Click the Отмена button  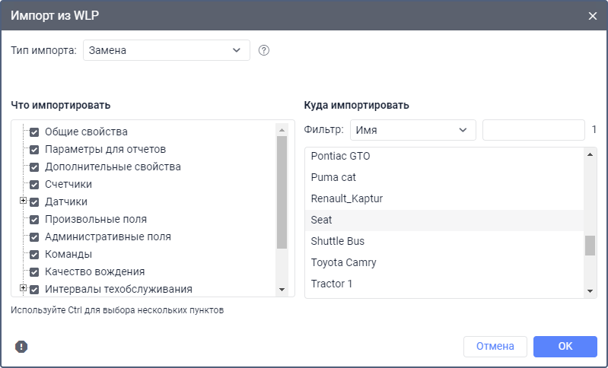(495, 347)
